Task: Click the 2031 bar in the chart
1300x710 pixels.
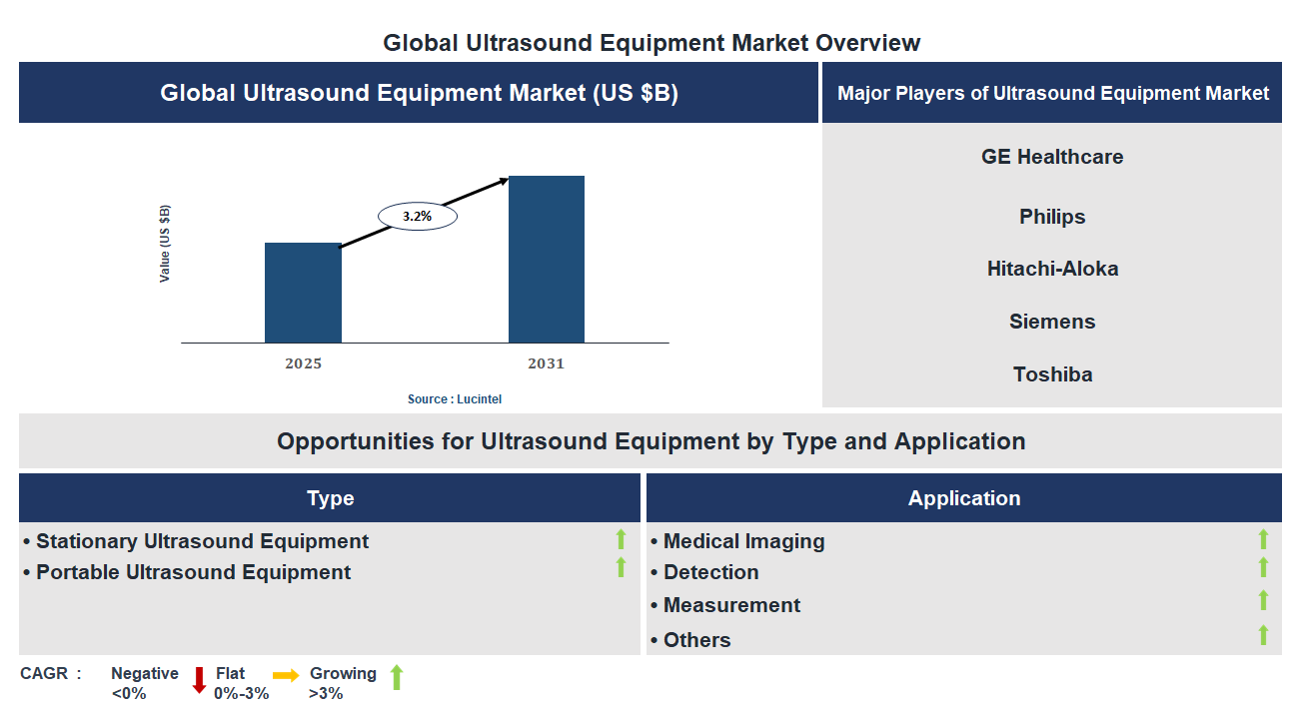Action: (x=547, y=260)
